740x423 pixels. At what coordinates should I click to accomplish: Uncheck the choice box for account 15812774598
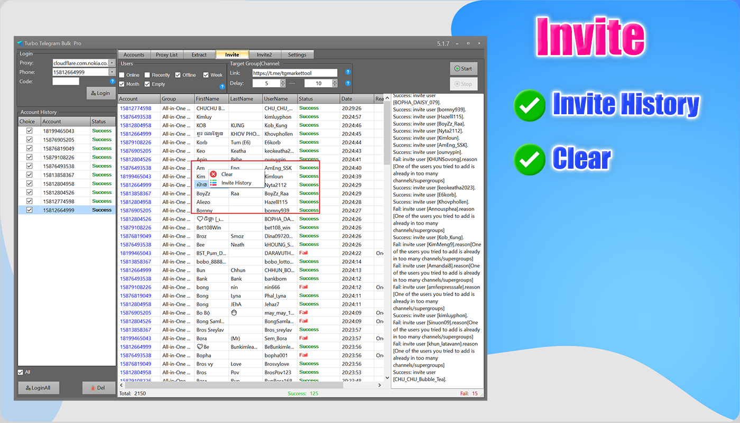click(x=30, y=201)
